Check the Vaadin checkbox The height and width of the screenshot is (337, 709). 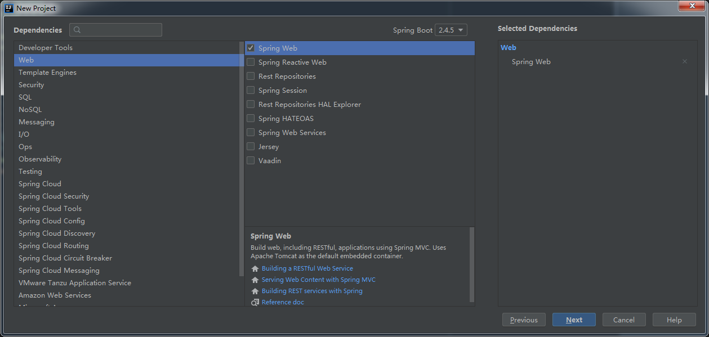pyautogui.click(x=251, y=161)
